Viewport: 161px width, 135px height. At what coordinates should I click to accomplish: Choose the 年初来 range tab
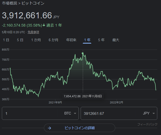click(71, 40)
